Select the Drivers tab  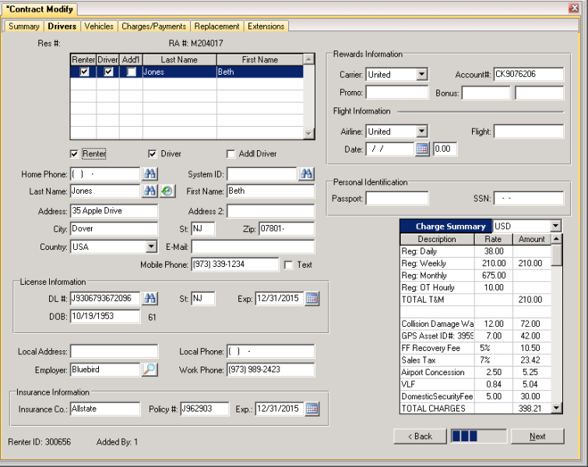point(62,26)
